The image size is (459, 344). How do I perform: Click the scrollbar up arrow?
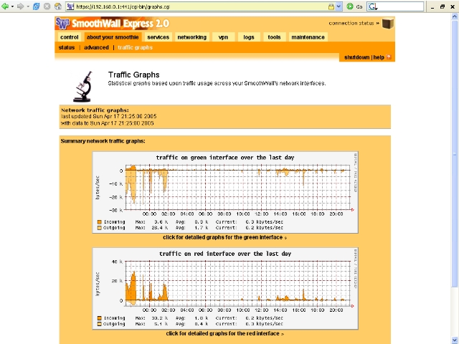point(454,16)
